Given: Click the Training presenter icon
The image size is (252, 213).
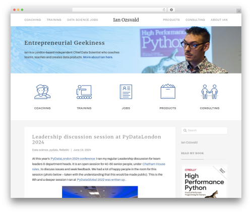Looking at the screenshot, I should 84,92.
